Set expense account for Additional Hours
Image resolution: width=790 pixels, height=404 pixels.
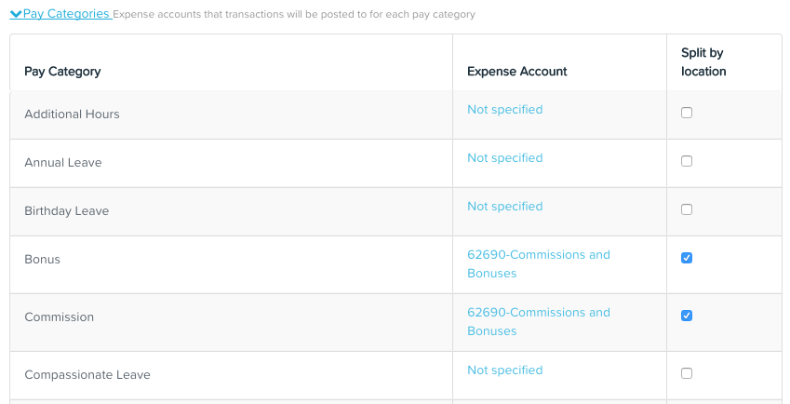tap(505, 109)
